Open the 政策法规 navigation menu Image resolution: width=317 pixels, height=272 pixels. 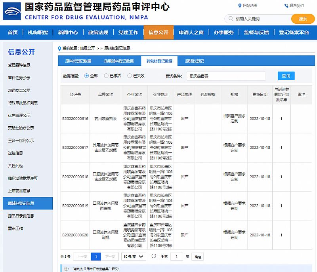click(x=98, y=32)
